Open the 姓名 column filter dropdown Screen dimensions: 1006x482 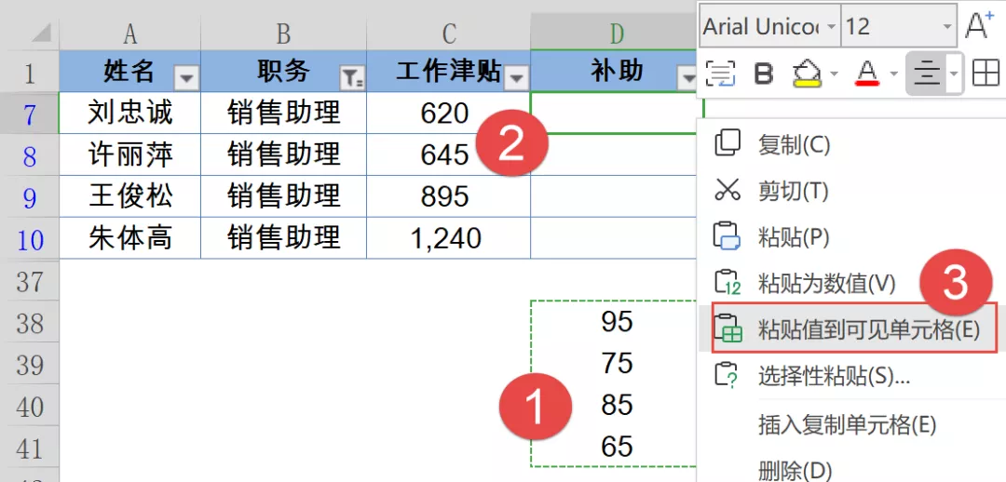186,79
